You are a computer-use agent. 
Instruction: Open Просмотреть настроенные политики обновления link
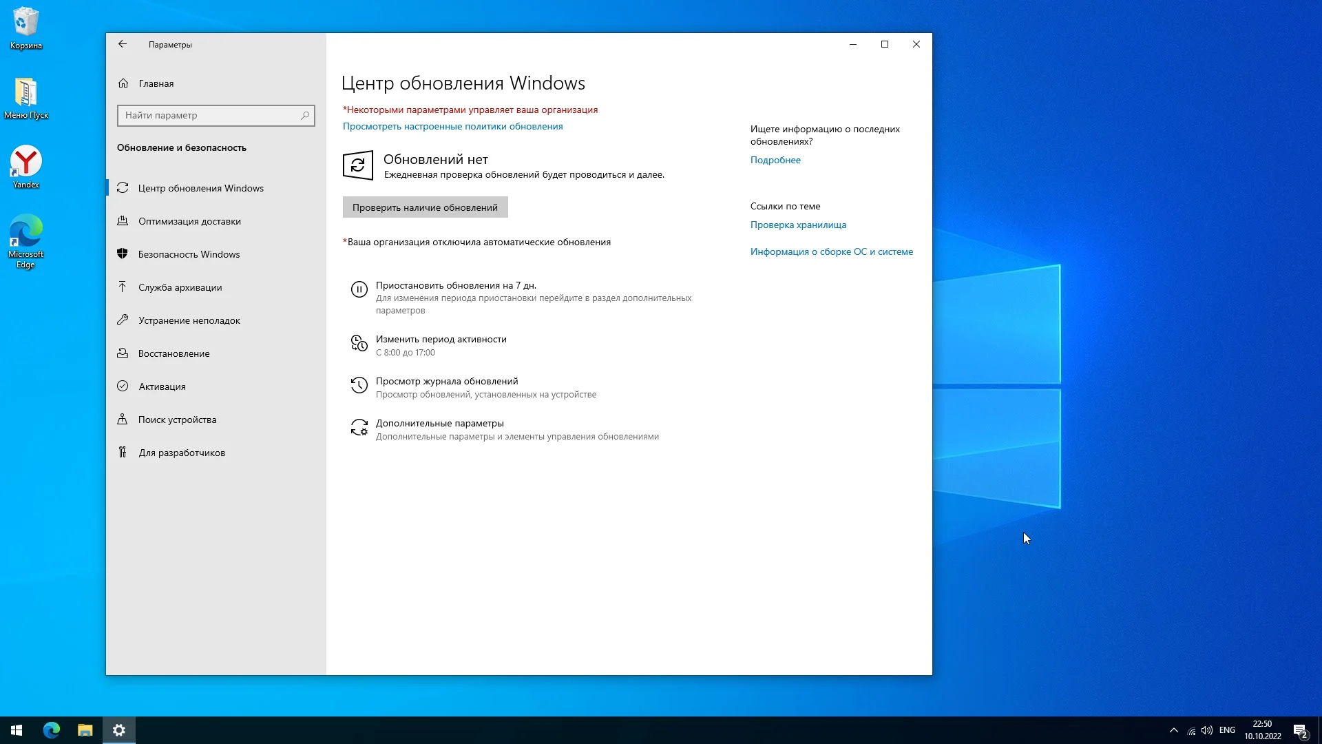(x=452, y=126)
